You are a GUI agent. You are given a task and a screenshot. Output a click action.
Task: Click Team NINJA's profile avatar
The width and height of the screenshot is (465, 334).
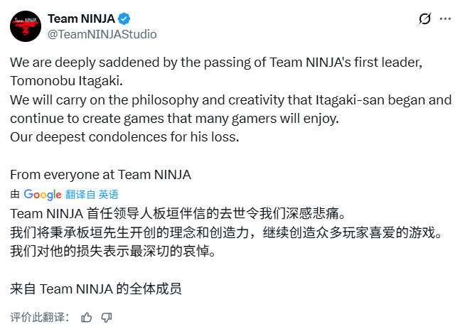click(26, 26)
